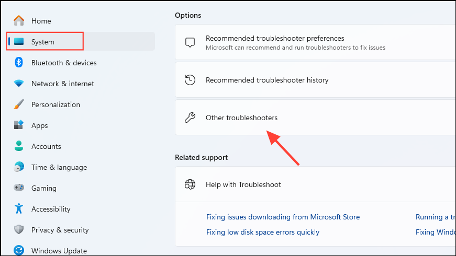Click the Bluetooth icon in sidebar
Viewport: 456px width, 256px height.
click(19, 62)
